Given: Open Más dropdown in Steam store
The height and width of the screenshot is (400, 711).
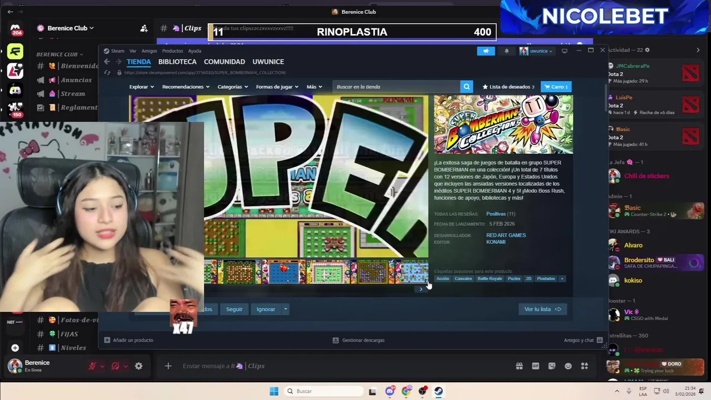Looking at the screenshot, I should 314,87.
